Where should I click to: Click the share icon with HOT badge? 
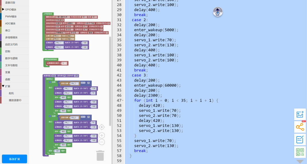(x=300, y=127)
